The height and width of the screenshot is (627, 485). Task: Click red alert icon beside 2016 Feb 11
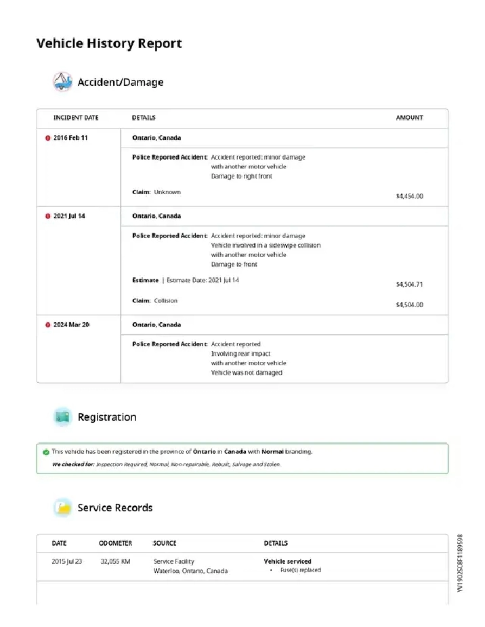47,138
